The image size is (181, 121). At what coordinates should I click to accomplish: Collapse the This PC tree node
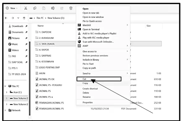[5, 86]
